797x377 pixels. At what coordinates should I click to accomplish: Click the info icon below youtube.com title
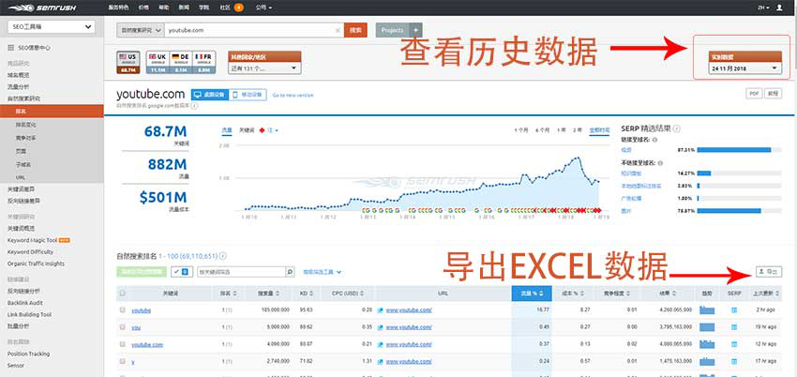pyautogui.click(x=195, y=106)
